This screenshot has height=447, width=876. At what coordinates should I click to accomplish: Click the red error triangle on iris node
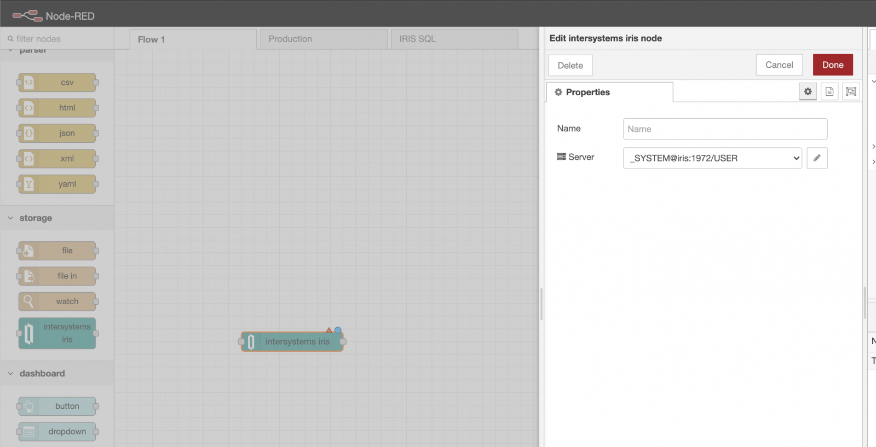pyautogui.click(x=329, y=330)
